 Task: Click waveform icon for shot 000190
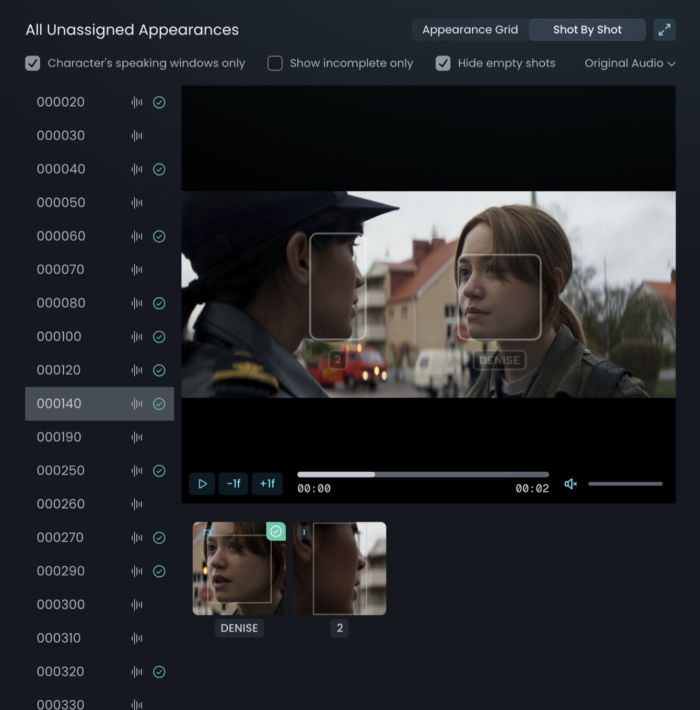point(137,437)
